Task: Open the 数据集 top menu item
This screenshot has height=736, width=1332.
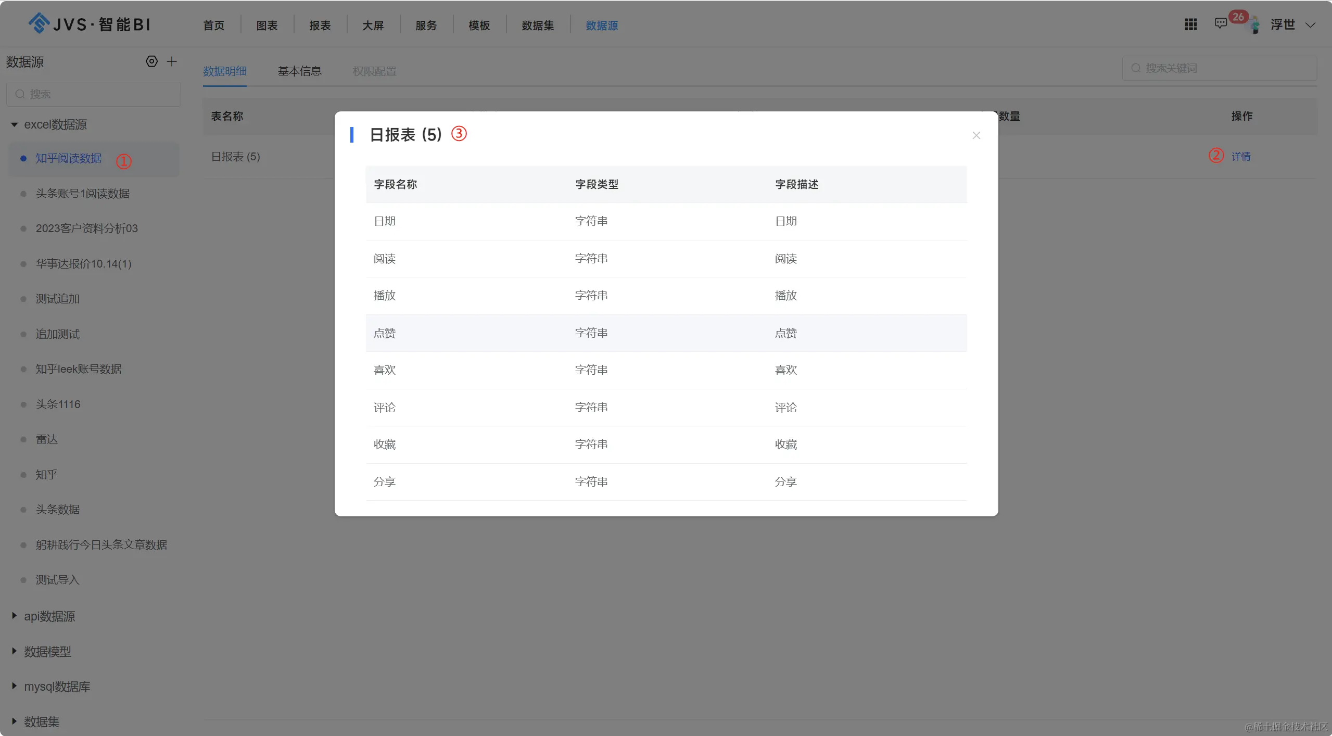Action: pos(537,26)
